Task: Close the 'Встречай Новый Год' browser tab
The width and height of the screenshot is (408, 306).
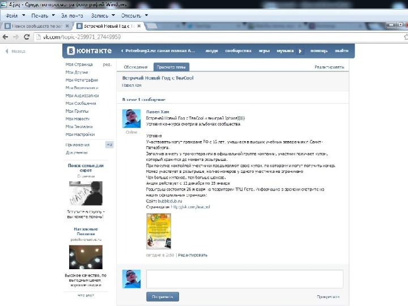Action: coord(139,26)
